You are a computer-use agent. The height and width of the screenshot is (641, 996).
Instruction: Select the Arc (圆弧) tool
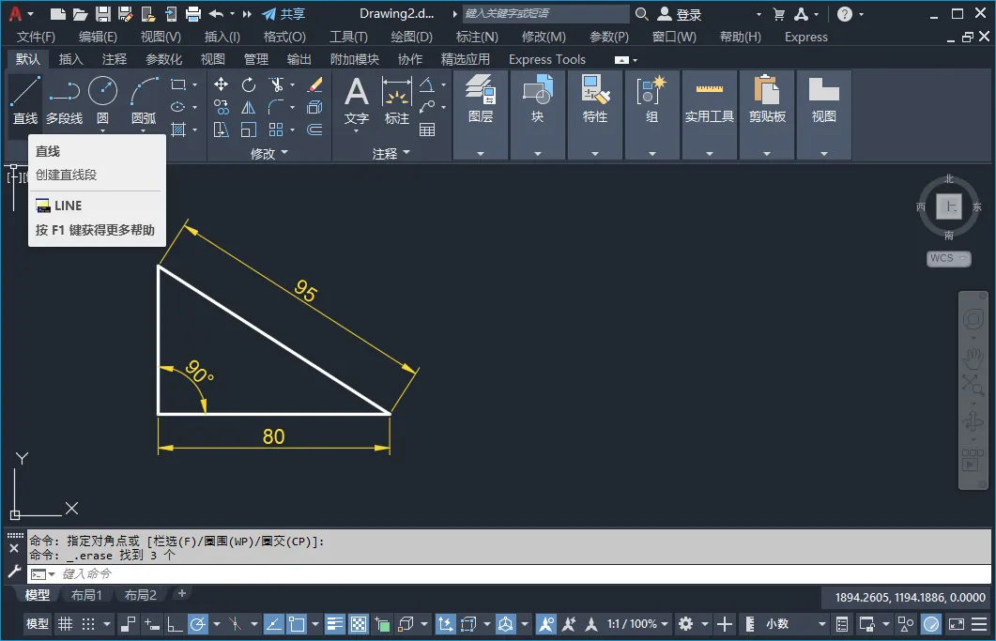coord(144,92)
